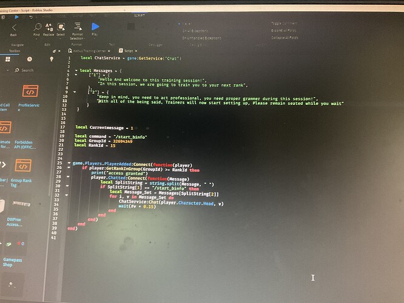
Task: Select break On All Exceptions
Action: [x=195, y=31]
